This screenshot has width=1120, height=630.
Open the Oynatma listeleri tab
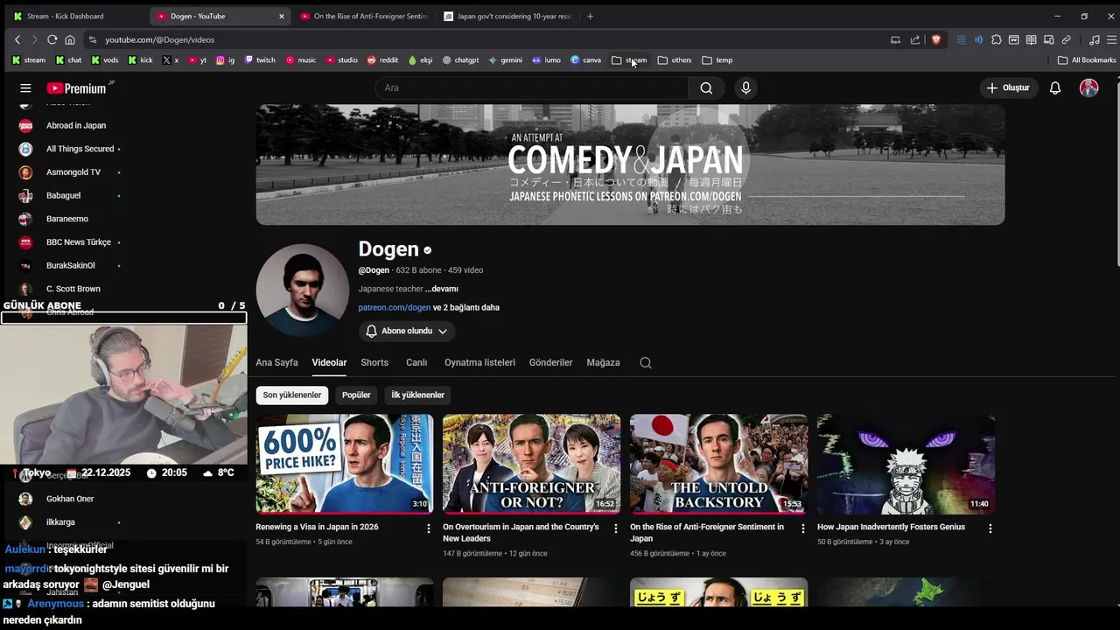(479, 362)
